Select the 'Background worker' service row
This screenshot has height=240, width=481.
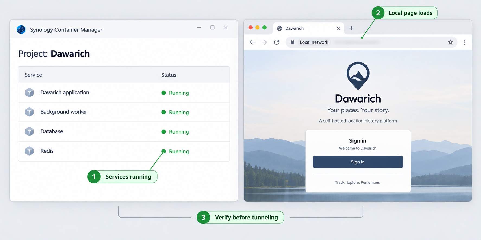click(x=124, y=112)
